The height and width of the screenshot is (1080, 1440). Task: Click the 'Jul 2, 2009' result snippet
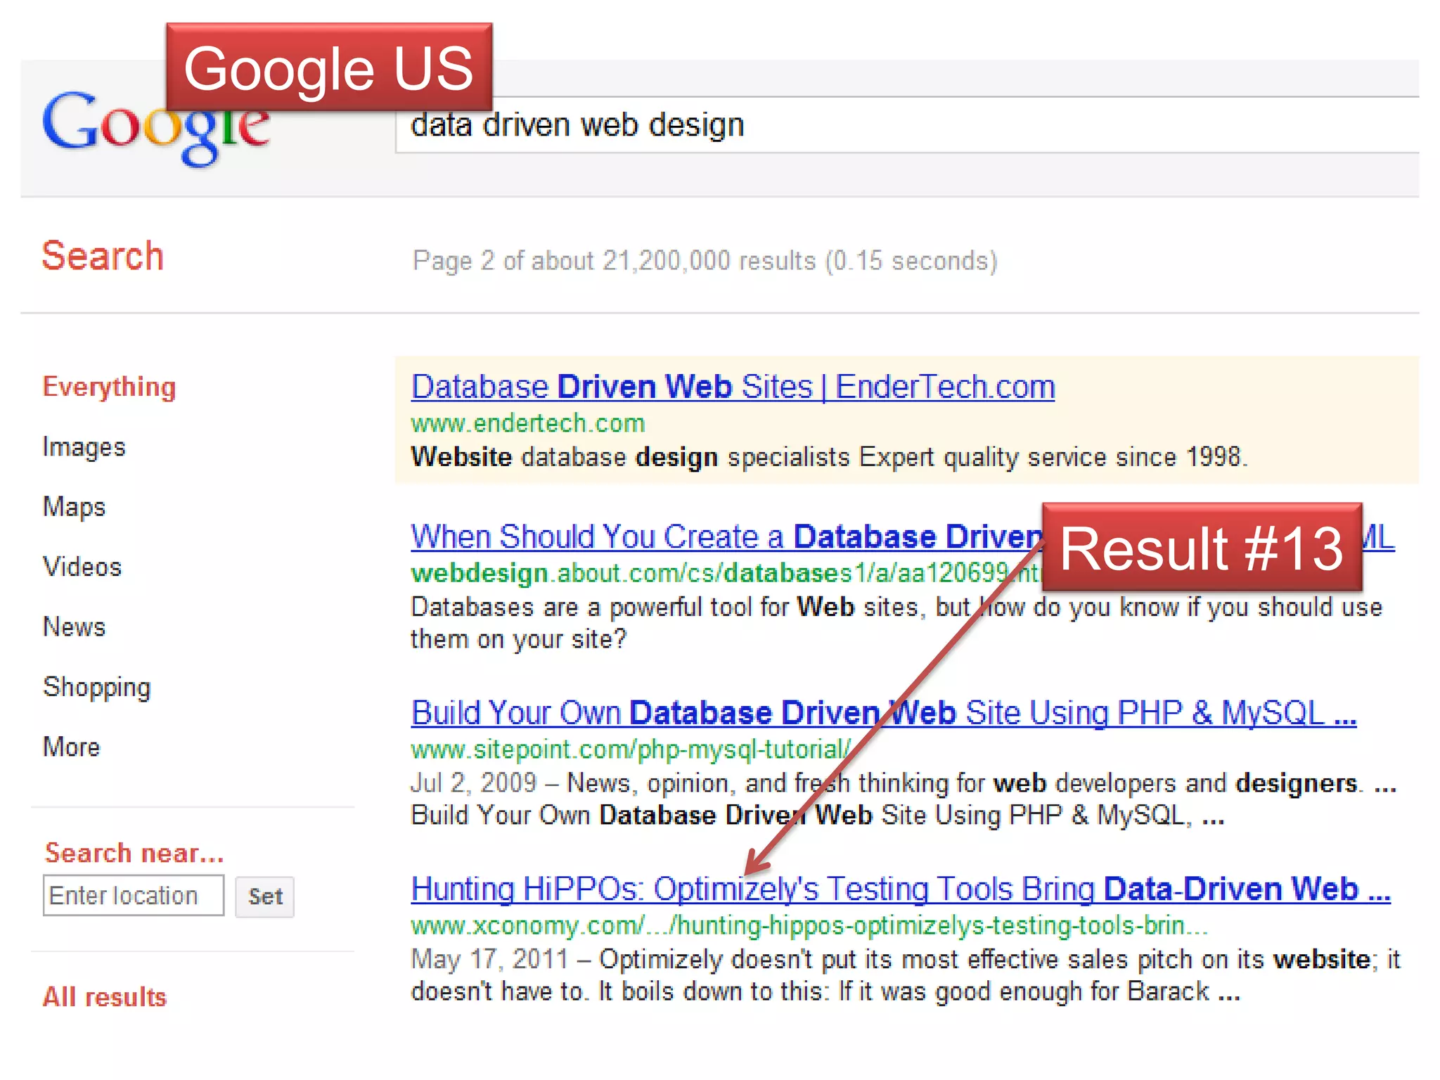(x=904, y=799)
